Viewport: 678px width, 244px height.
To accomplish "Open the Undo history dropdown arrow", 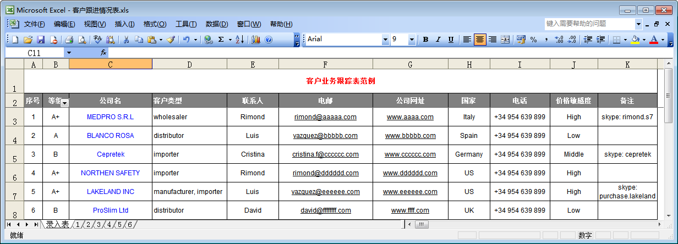I will 195,40.
